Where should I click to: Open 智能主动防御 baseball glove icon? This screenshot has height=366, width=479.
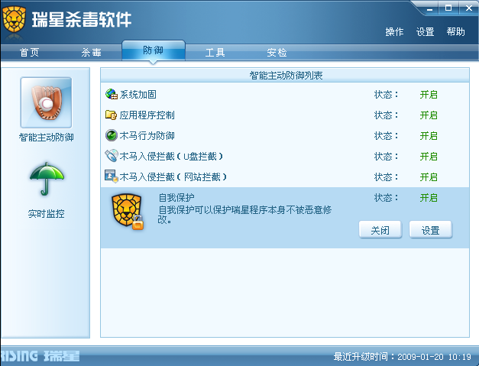(46, 102)
